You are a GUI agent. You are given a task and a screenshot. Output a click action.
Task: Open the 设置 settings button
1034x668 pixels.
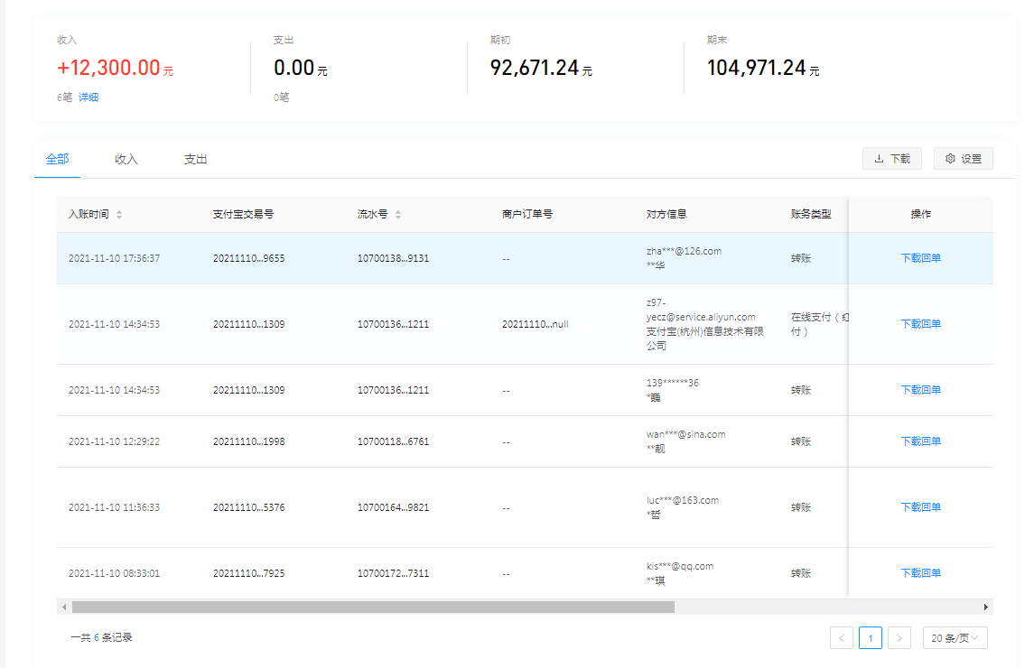click(x=963, y=159)
